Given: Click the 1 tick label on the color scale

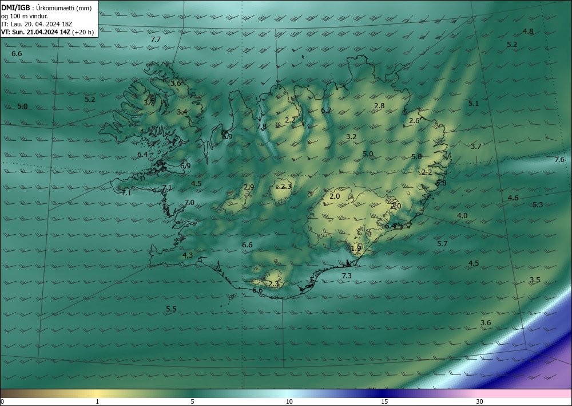Looking at the screenshot, I should 97,401.
